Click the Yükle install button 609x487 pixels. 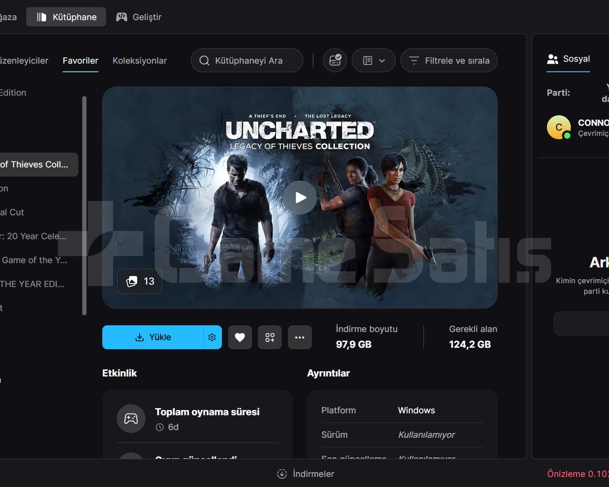(x=153, y=337)
